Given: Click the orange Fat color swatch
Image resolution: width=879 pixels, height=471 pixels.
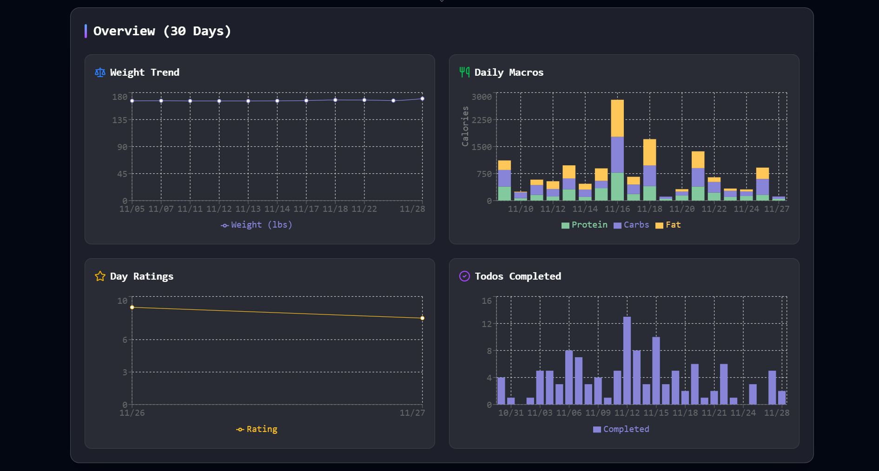Looking at the screenshot, I should coord(659,225).
